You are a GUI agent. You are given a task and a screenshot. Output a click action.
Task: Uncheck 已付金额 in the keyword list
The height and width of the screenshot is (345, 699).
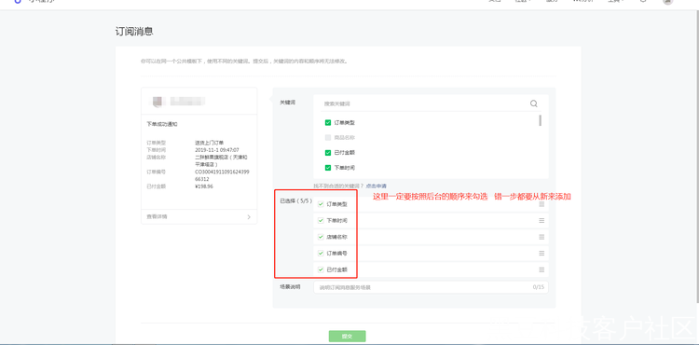click(x=328, y=153)
